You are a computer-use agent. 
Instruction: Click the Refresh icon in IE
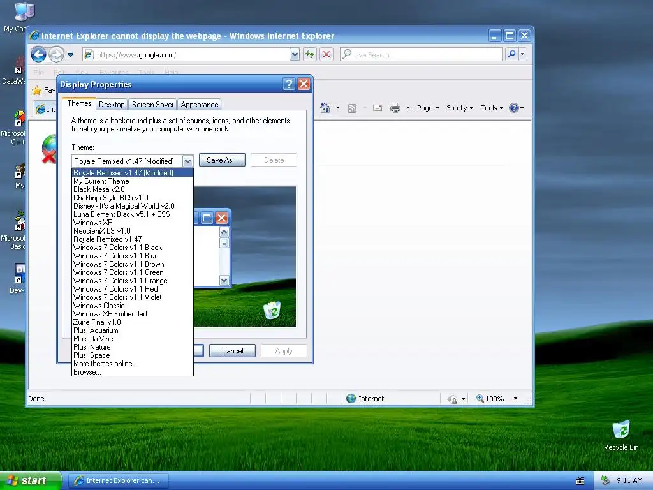[310, 54]
